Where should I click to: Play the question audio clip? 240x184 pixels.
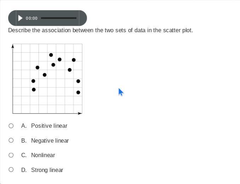pos(20,18)
